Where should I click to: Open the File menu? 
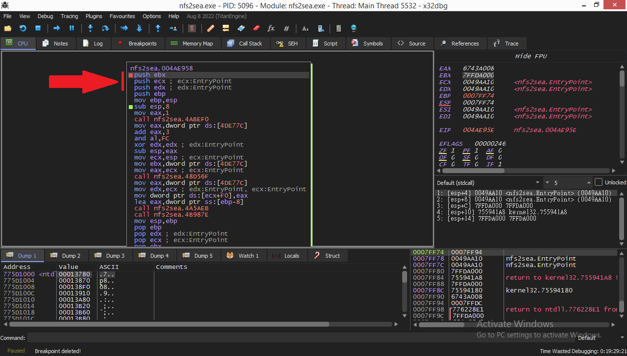[x=7, y=16]
